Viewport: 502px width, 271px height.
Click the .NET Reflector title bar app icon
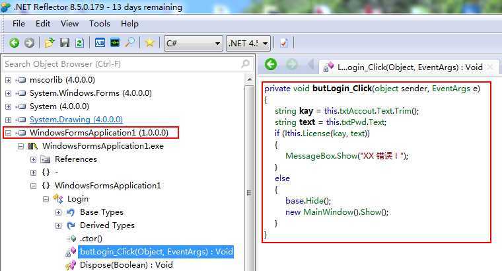pyautogui.click(x=5, y=7)
